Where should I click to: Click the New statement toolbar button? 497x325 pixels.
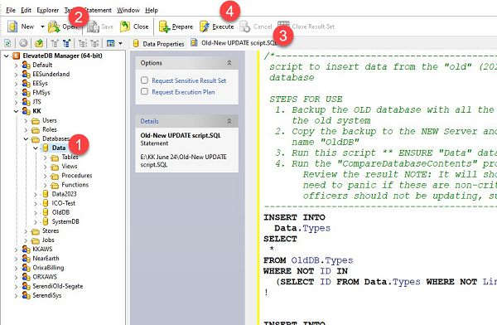click(21, 27)
